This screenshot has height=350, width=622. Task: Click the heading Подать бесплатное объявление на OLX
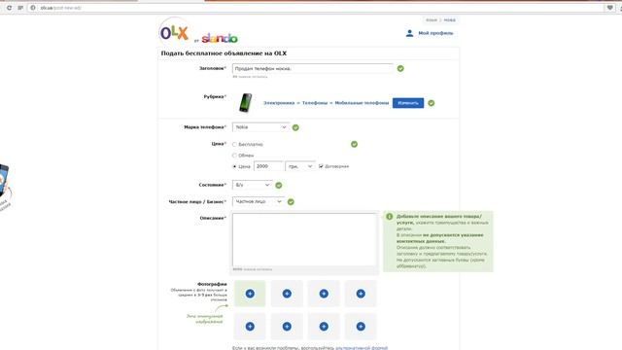[x=224, y=53]
